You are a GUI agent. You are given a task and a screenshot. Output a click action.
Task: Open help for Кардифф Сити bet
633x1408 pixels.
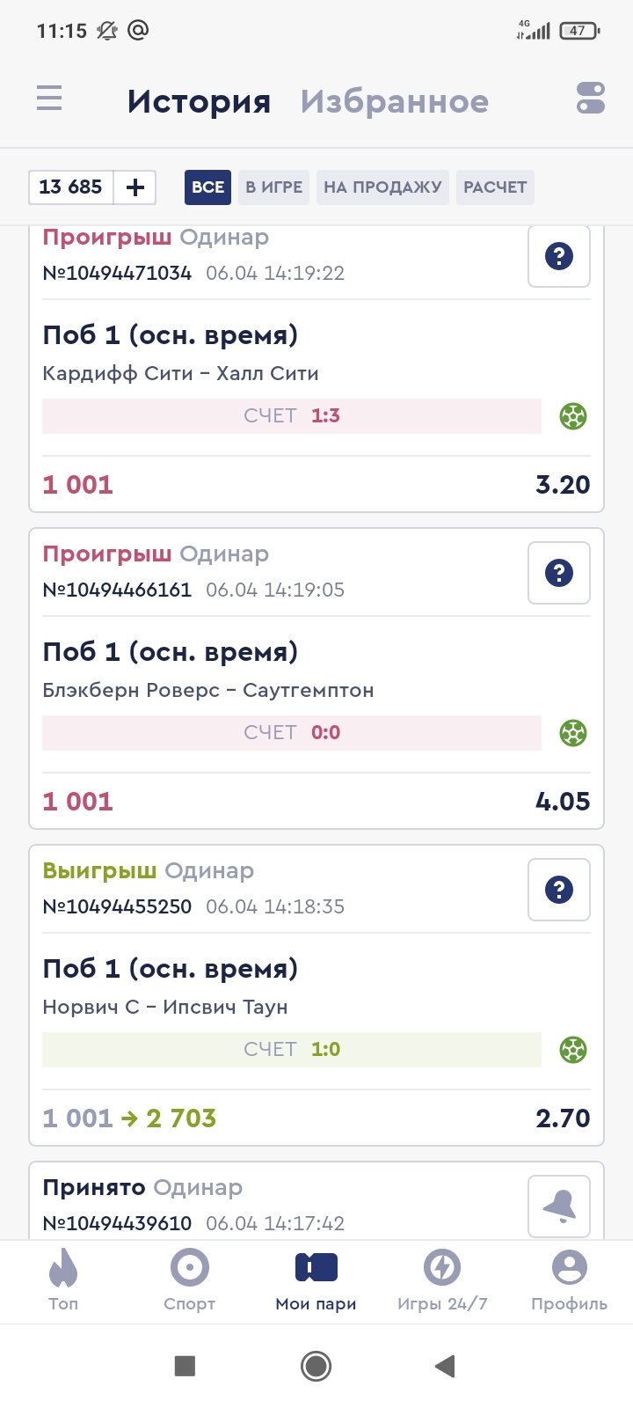coord(559,256)
